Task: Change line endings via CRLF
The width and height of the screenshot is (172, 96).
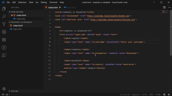Action: [x=151, y=94]
